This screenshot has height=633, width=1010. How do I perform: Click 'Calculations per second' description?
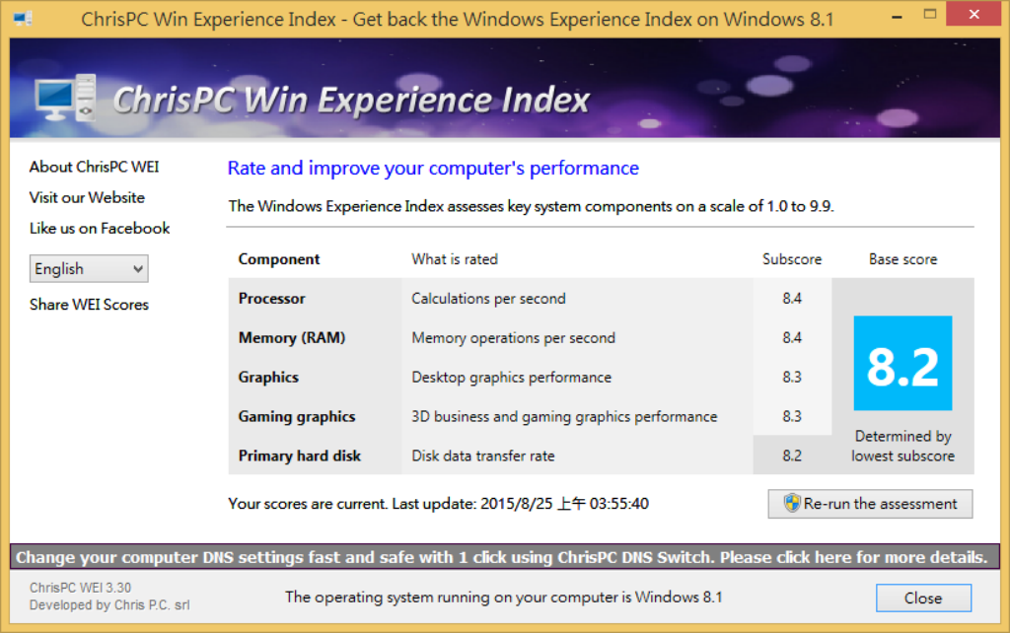[489, 299]
